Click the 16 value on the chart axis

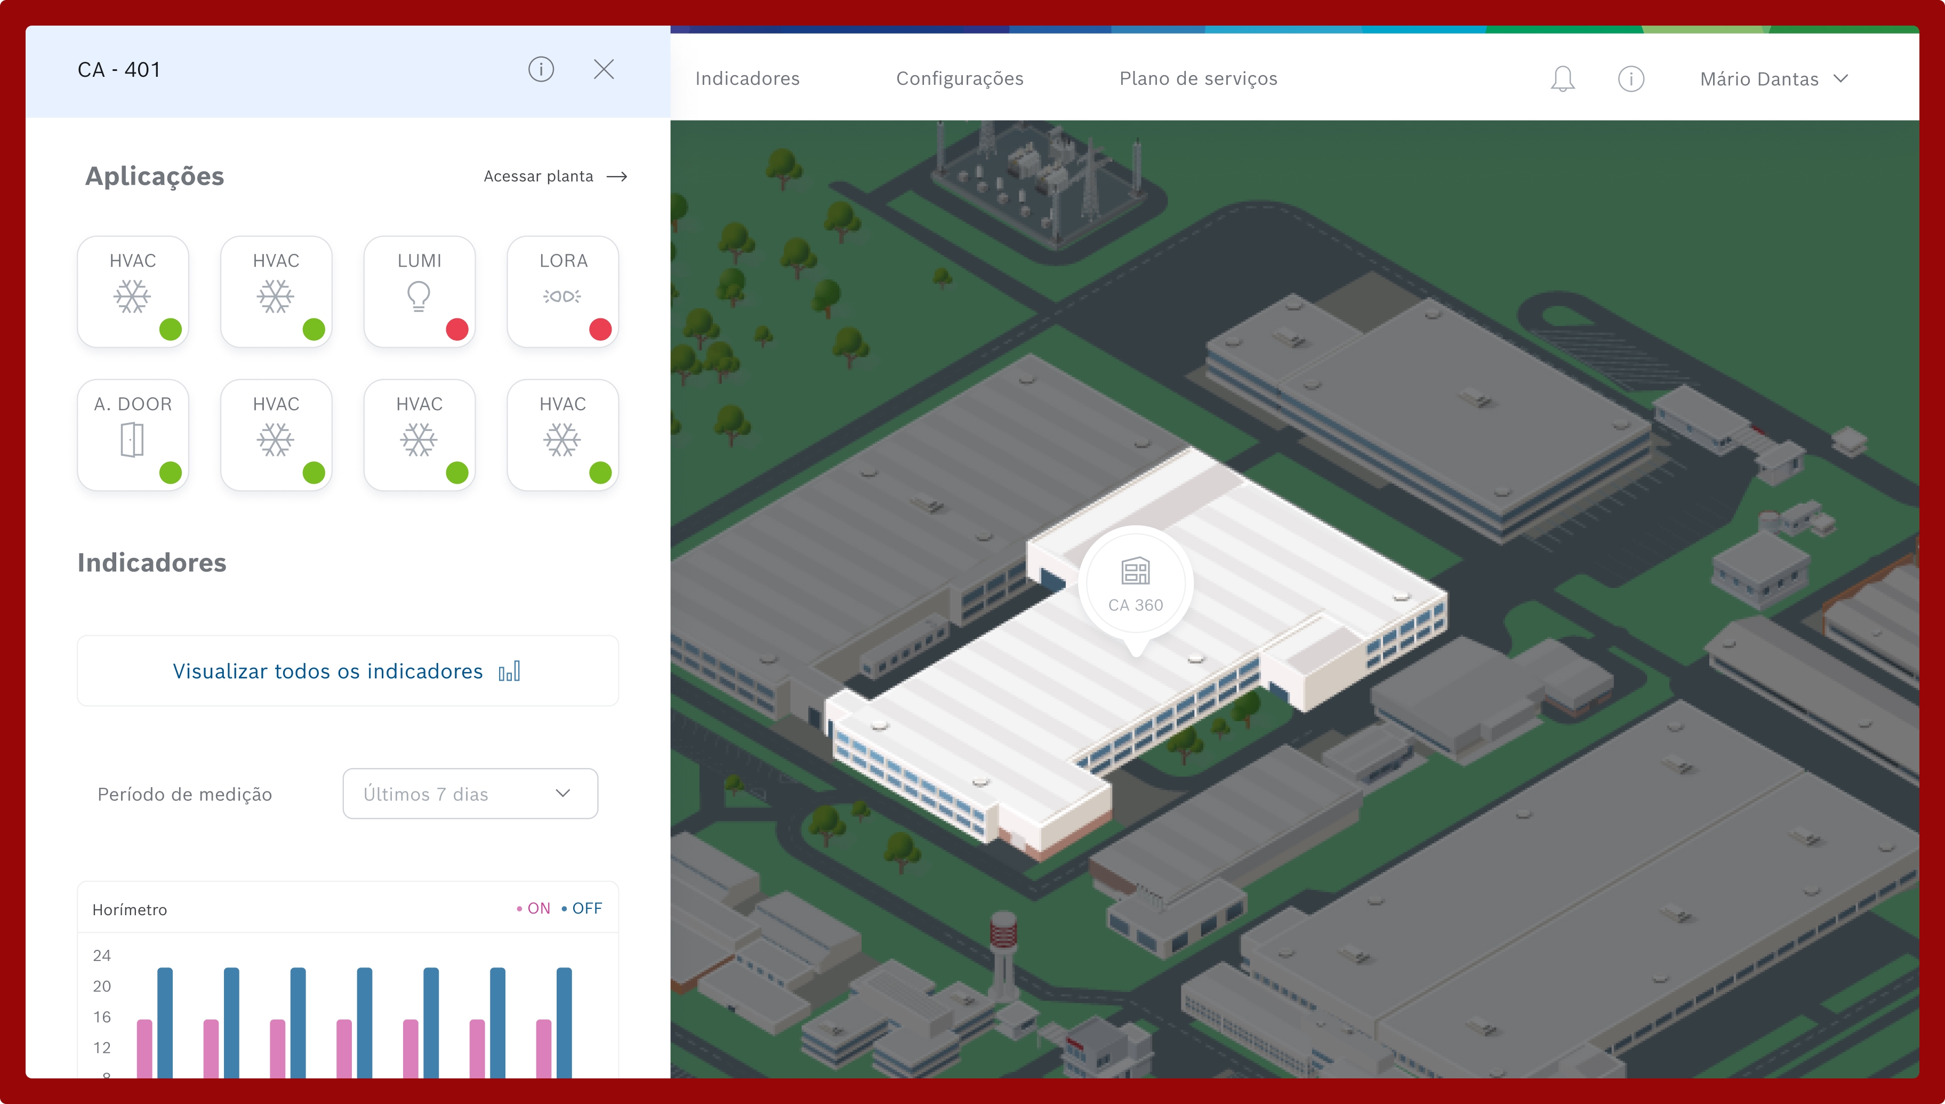[x=102, y=1018]
